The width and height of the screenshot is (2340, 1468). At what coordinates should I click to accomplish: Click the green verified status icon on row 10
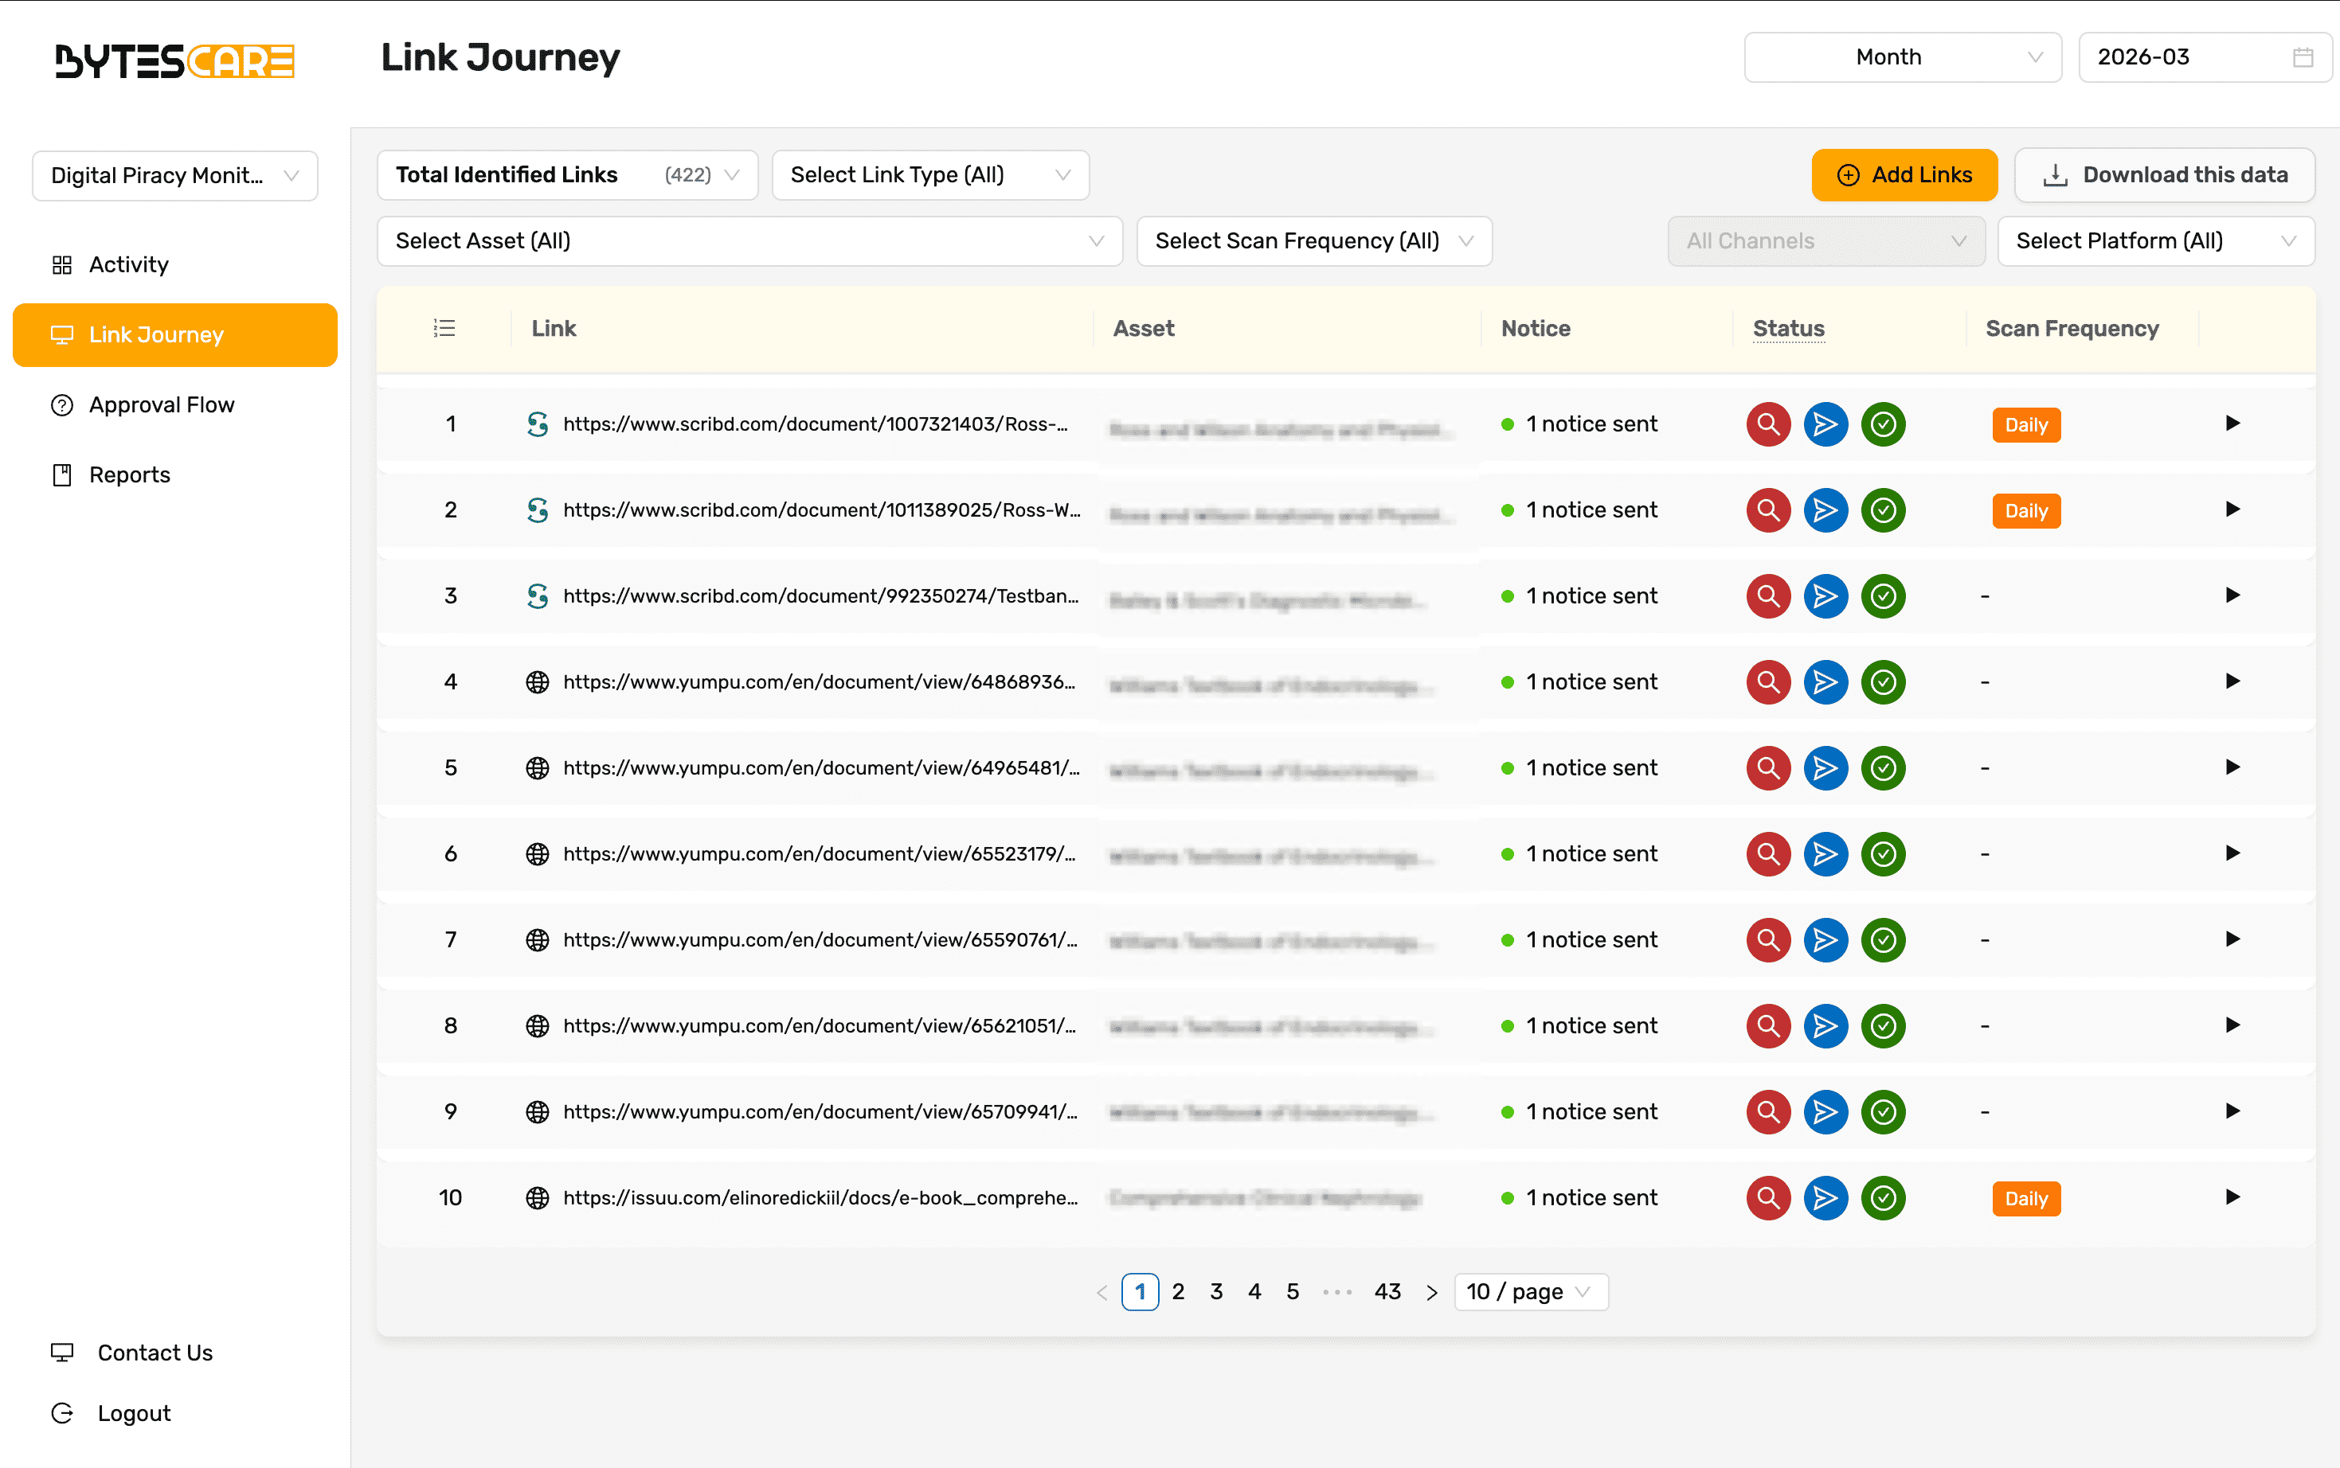pyautogui.click(x=1883, y=1197)
